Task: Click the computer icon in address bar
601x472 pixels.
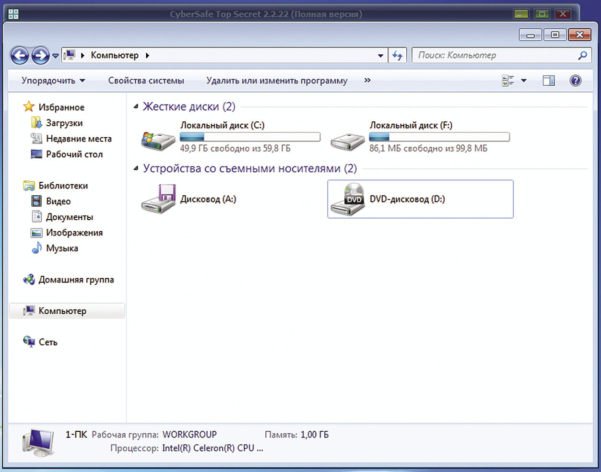Action: pos(70,55)
